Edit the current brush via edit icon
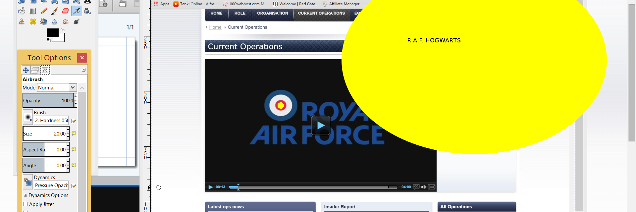The image size is (636, 212). tap(74, 121)
